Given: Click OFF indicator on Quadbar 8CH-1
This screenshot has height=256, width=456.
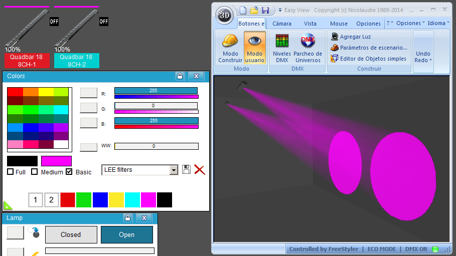Looking at the screenshot, I should tap(54, 22).
